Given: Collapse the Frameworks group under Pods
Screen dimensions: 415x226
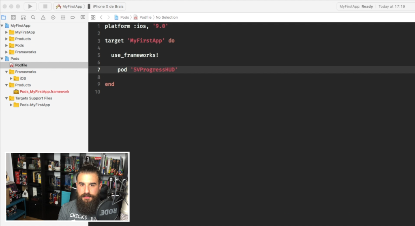Looking at the screenshot, I should tap(6, 72).
